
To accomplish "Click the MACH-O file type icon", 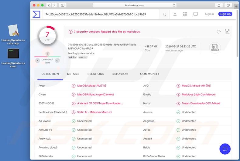I will pos(215,48).
